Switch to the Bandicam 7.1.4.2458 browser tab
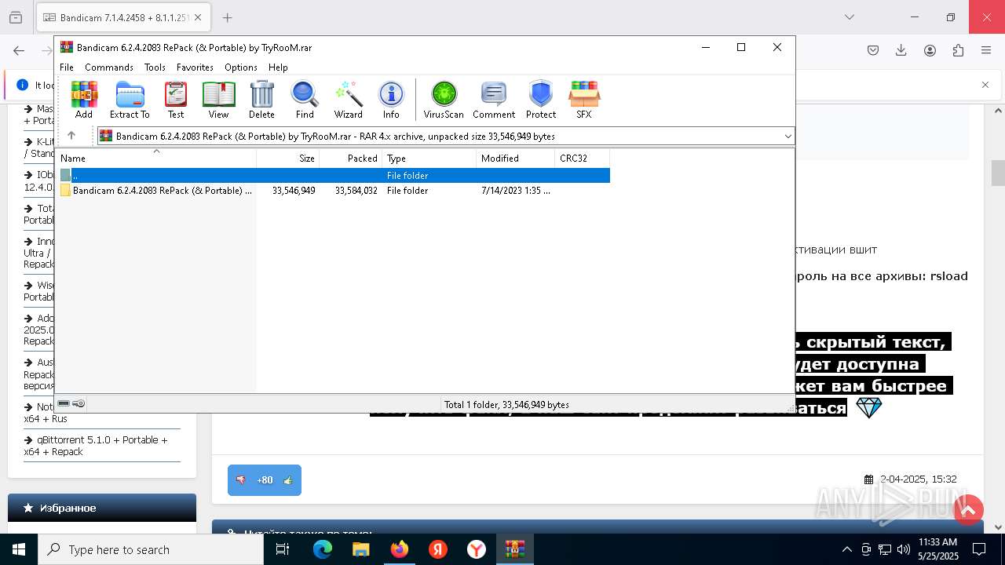The image size is (1005, 565). point(122,17)
